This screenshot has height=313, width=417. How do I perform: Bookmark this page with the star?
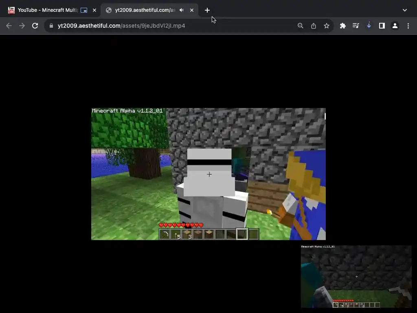327,26
